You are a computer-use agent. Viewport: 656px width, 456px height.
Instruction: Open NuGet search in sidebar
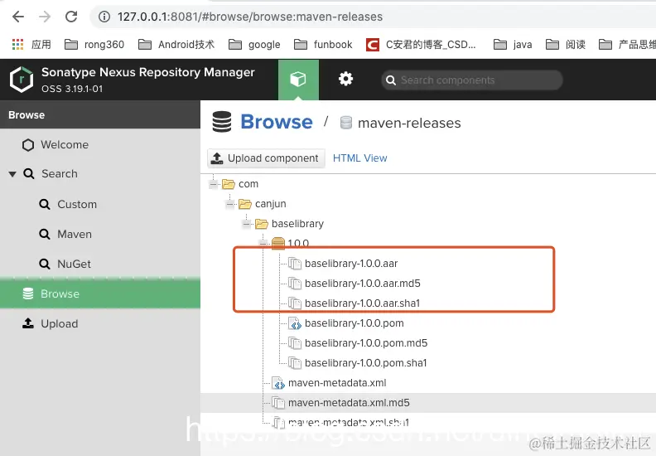tap(74, 264)
